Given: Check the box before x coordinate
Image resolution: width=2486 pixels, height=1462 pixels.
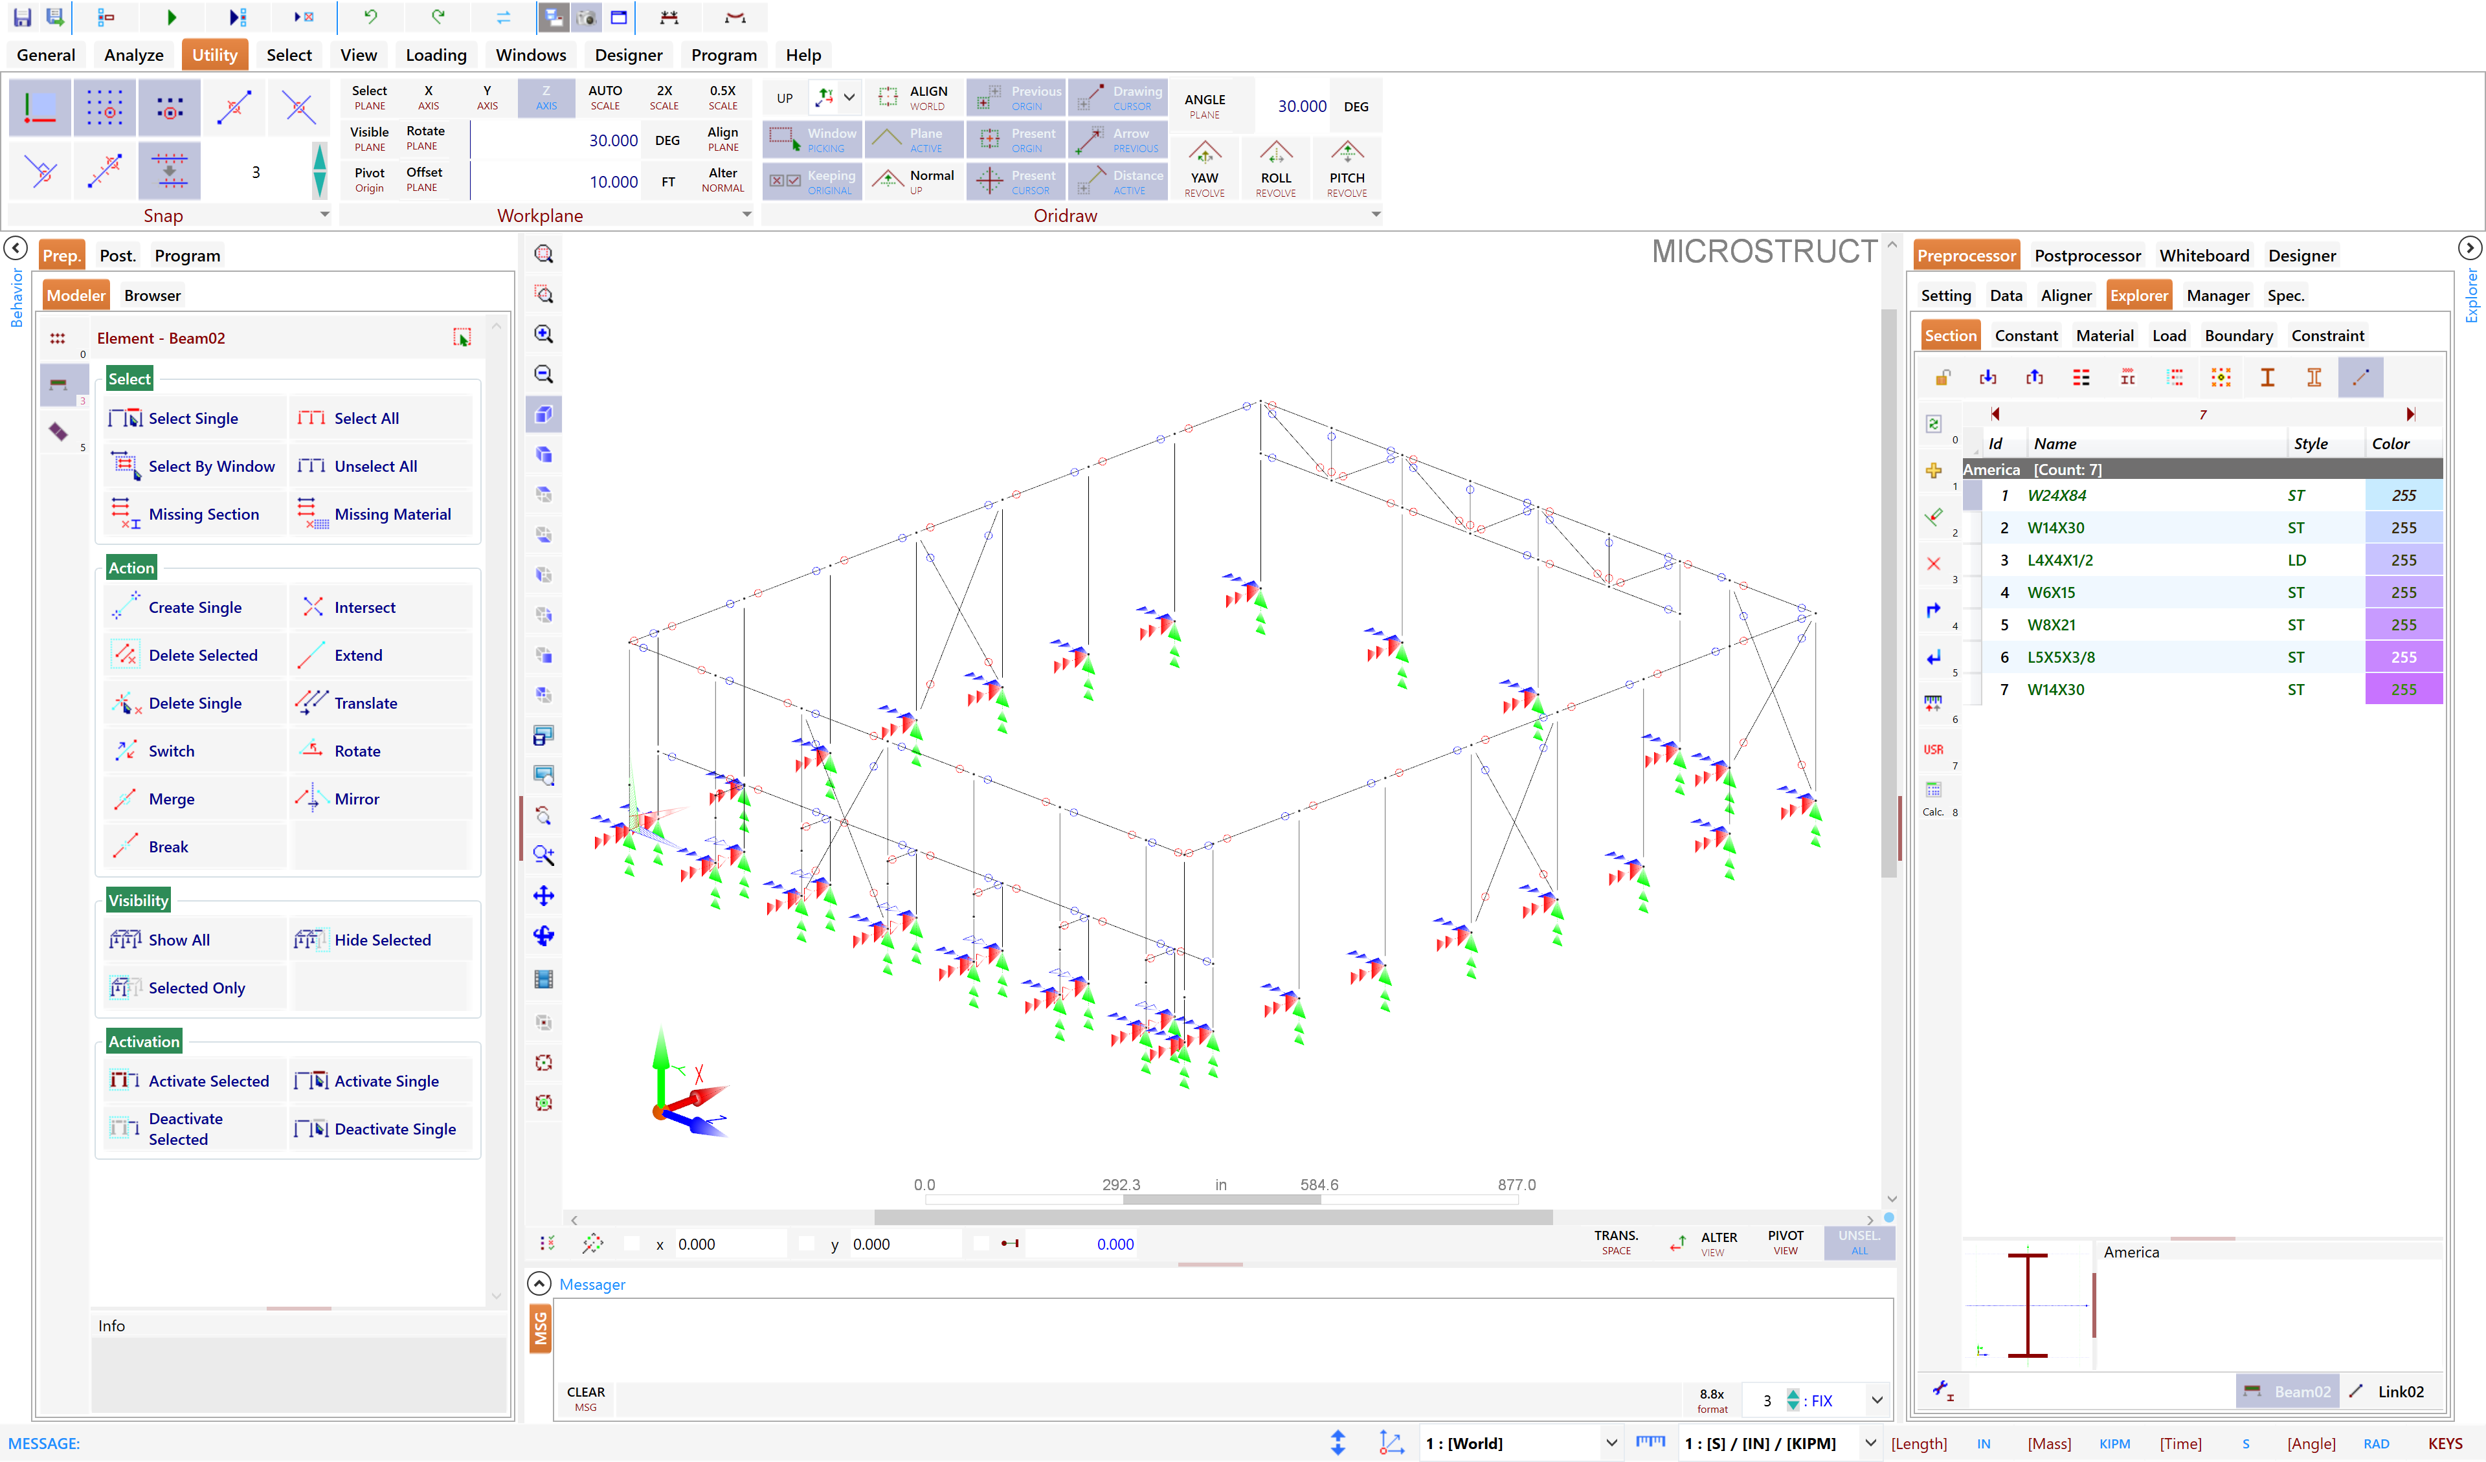Looking at the screenshot, I should (x=633, y=1244).
